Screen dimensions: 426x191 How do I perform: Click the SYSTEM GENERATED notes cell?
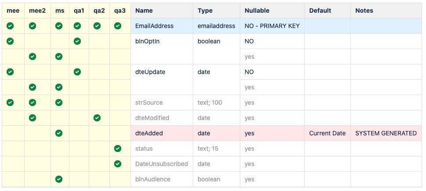tap(386, 133)
